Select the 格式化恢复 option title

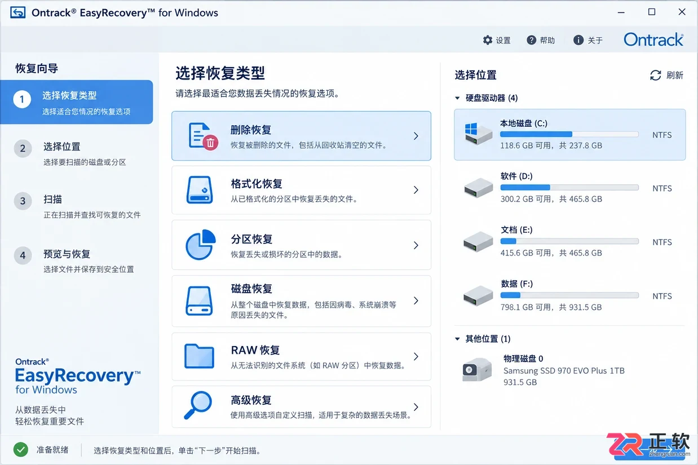click(x=257, y=184)
